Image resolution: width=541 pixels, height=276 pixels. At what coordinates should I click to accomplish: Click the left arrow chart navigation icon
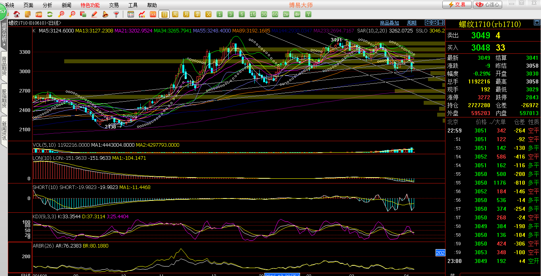[x=428, y=23]
